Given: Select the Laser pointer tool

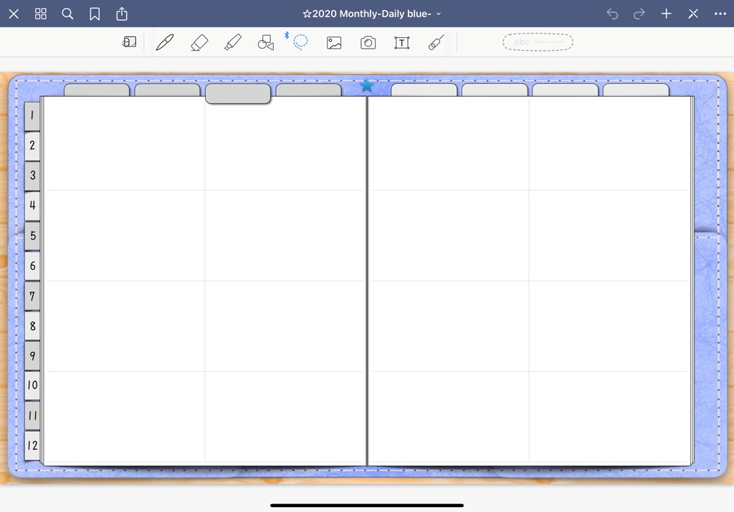Looking at the screenshot, I should coord(436,42).
